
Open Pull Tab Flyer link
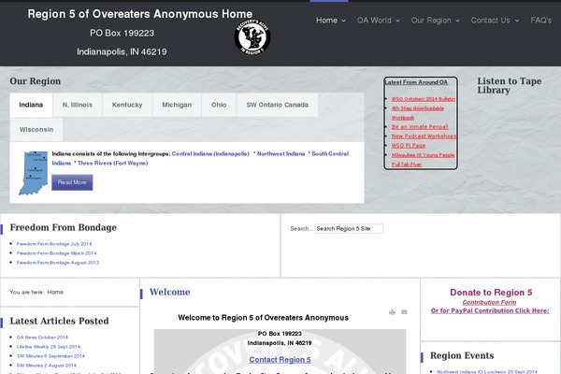point(407,165)
